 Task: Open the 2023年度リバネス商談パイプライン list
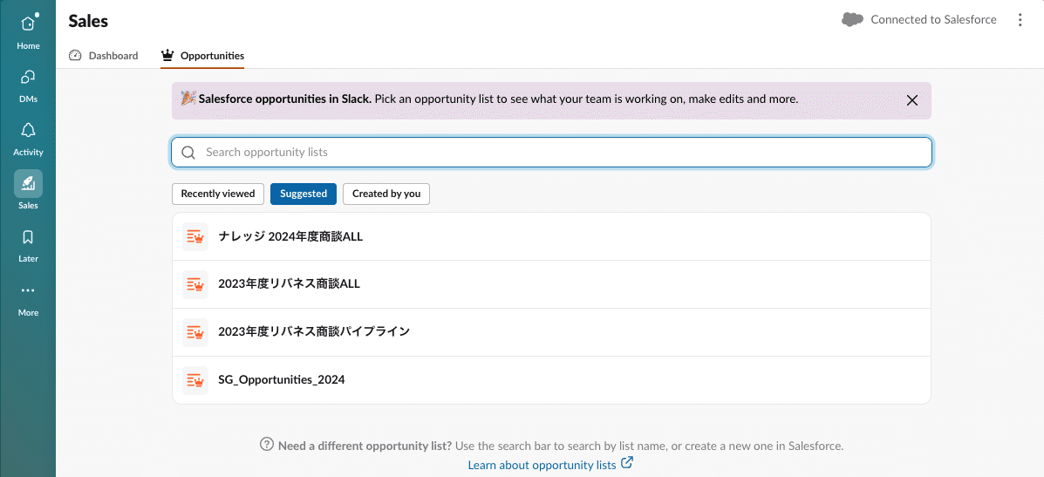pos(551,332)
